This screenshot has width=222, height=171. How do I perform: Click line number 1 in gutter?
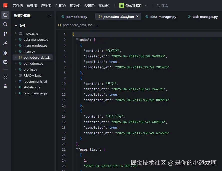pos(65,34)
